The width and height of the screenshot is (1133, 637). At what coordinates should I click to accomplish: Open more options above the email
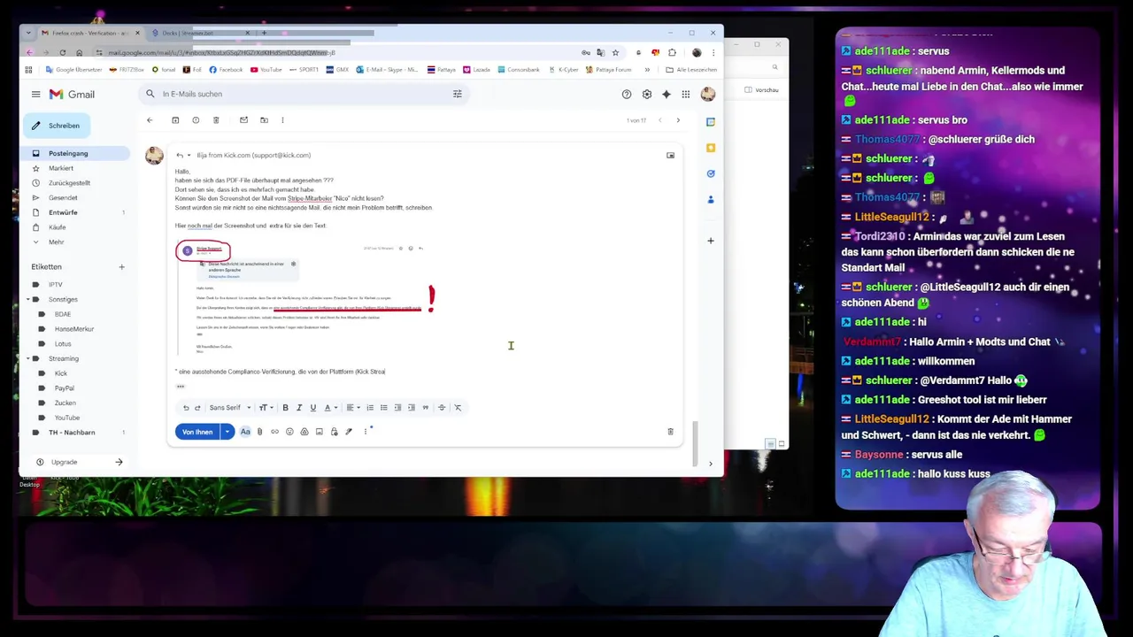coord(282,120)
